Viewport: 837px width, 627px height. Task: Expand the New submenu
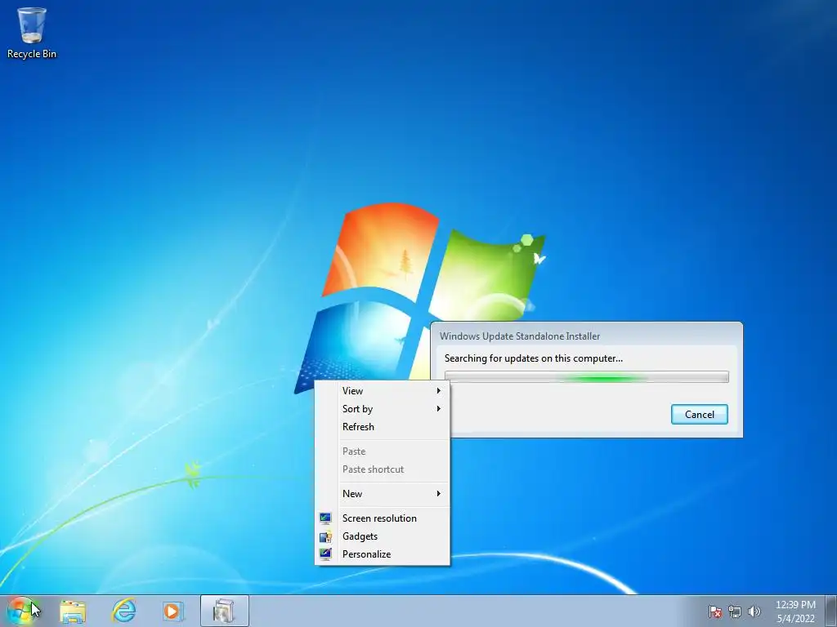[383, 494]
